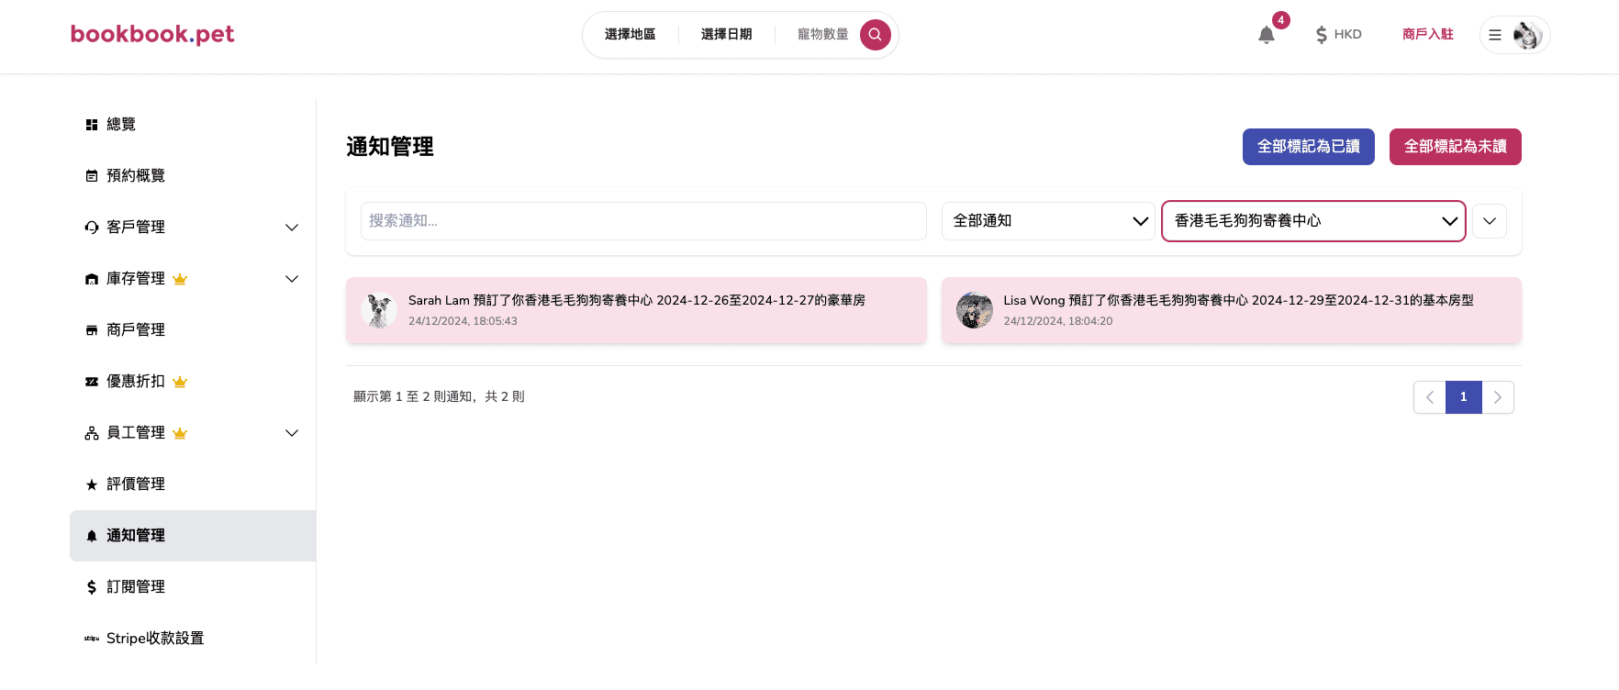1619x690 pixels.
Task: Click the user avatar in the header
Action: coord(1527,35)
